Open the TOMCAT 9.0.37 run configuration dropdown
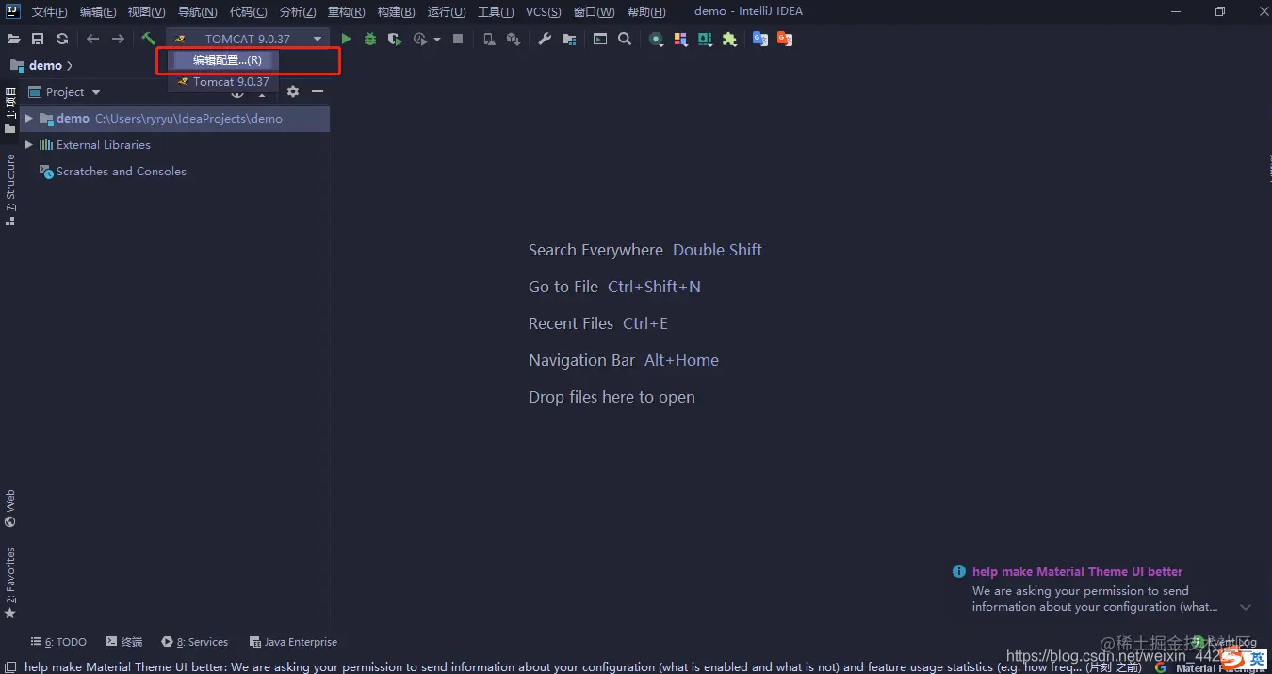Screen dimensions: 1272x674 pyautogui.click(x=249, y=39)
